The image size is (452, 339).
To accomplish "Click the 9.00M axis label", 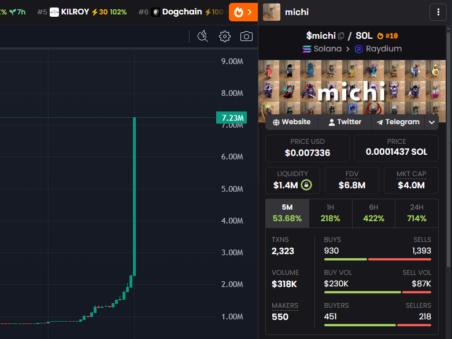I will (x=232, y=61).
